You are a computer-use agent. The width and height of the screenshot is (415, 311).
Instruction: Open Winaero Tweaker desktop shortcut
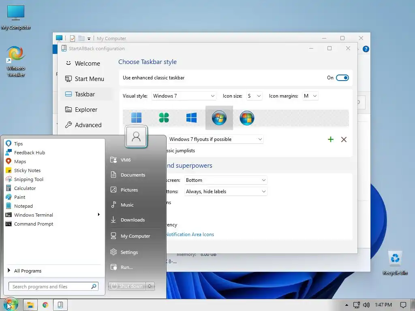[16, 62]
